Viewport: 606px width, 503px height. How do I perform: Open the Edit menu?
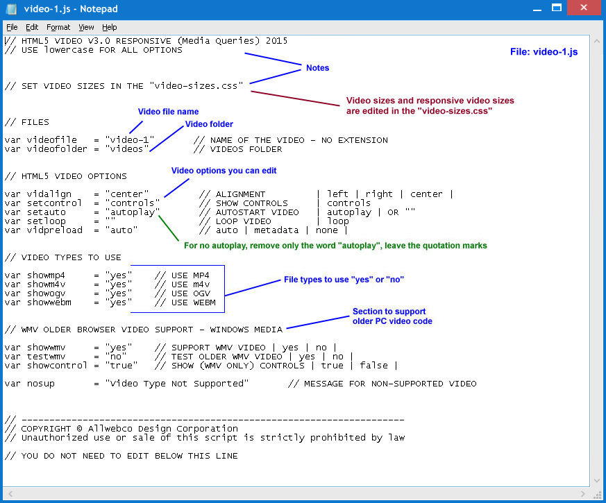(x=32, y=27)
